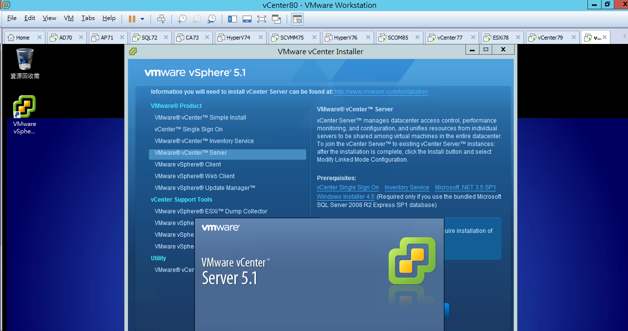Open the power options dropdown arrow
This screenshot has height=331, width=628.
pyautogui.click(x=142, y=19)
